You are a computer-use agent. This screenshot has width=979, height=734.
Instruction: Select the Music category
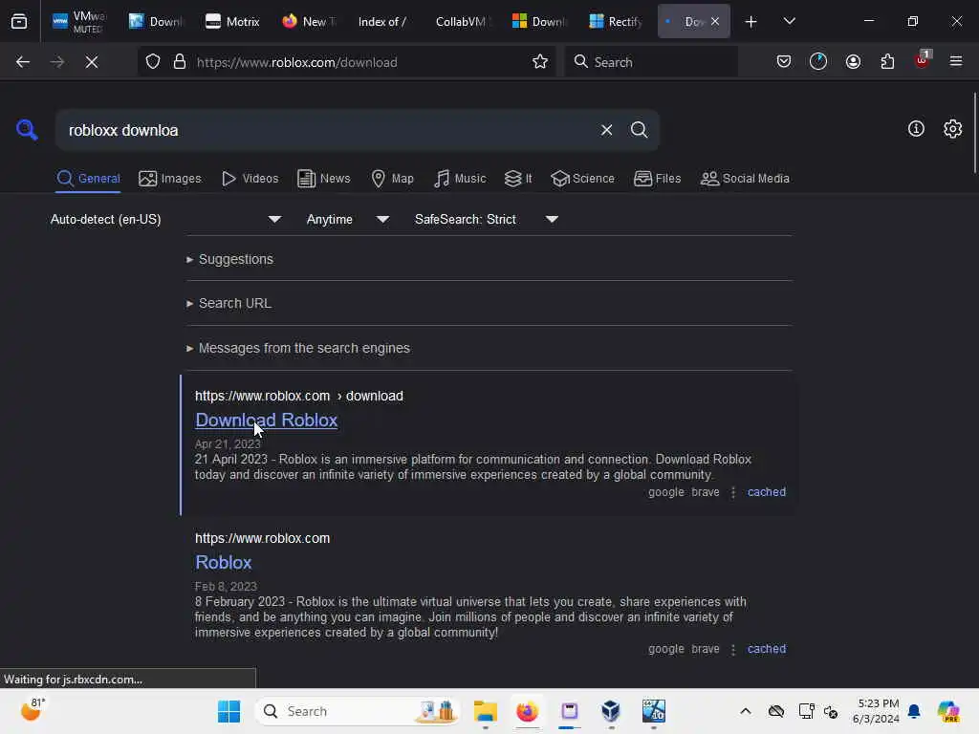click(x=460, y=179)
